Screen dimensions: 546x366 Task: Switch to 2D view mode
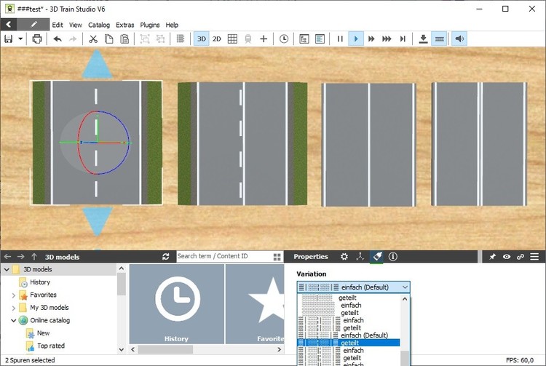pyautogui.click(x=216, y=39)
